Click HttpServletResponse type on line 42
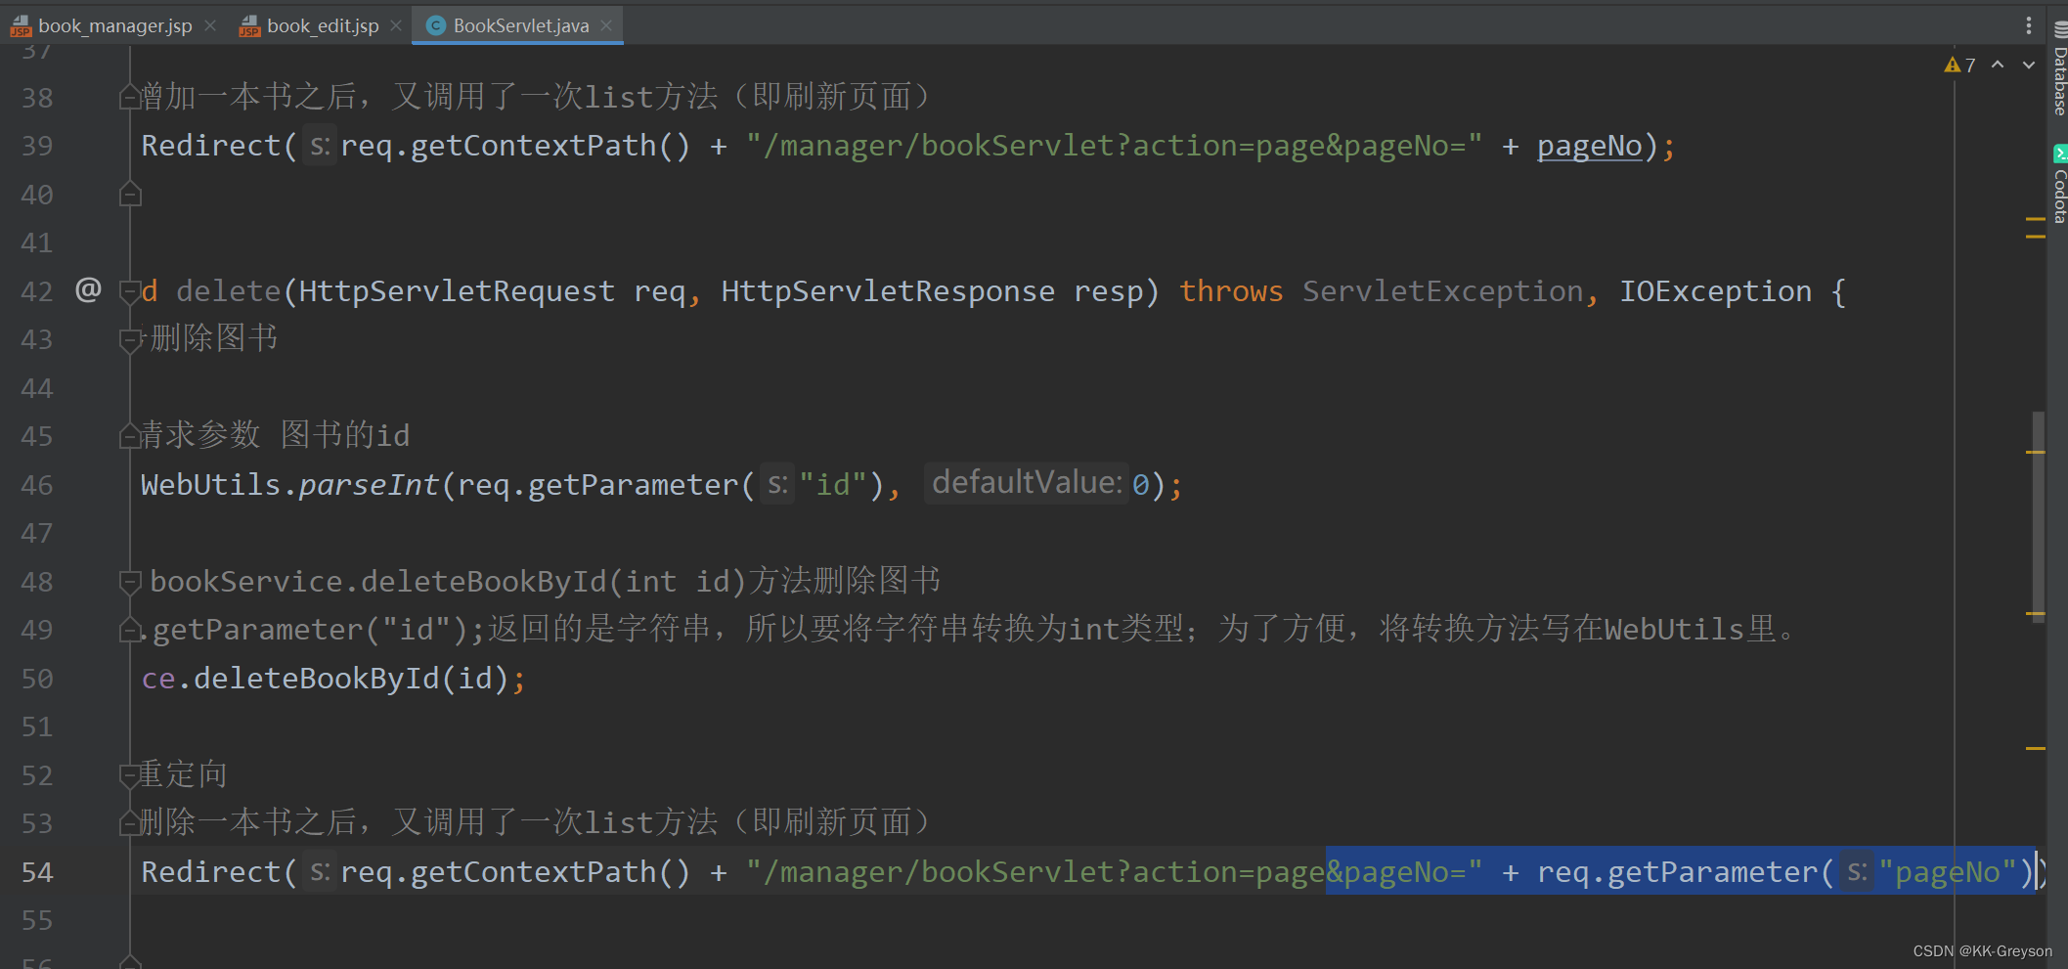The image size is (2068, 969). [888, 290]
